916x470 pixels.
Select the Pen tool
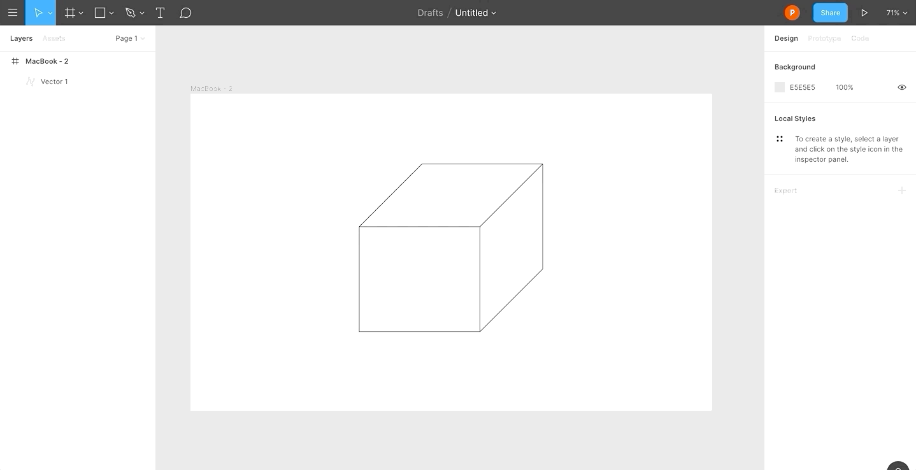130,13
